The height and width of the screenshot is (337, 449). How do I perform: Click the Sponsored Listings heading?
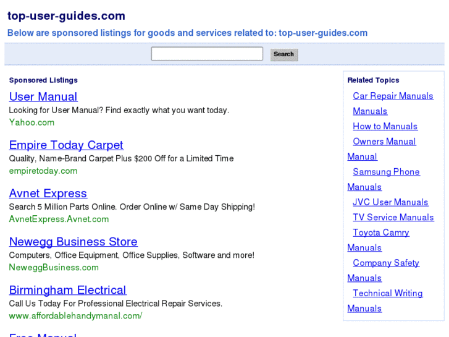(43, 80)
